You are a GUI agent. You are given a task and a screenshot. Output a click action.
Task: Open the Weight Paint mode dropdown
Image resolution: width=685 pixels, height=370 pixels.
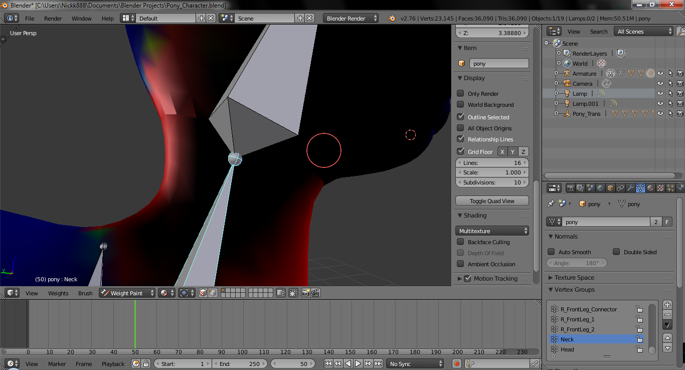(127, 293)
